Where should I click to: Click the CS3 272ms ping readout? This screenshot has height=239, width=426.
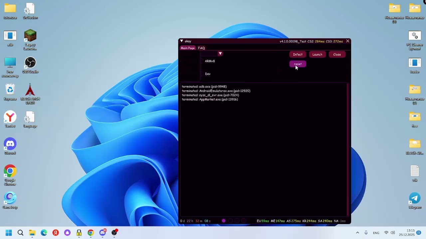334,41
